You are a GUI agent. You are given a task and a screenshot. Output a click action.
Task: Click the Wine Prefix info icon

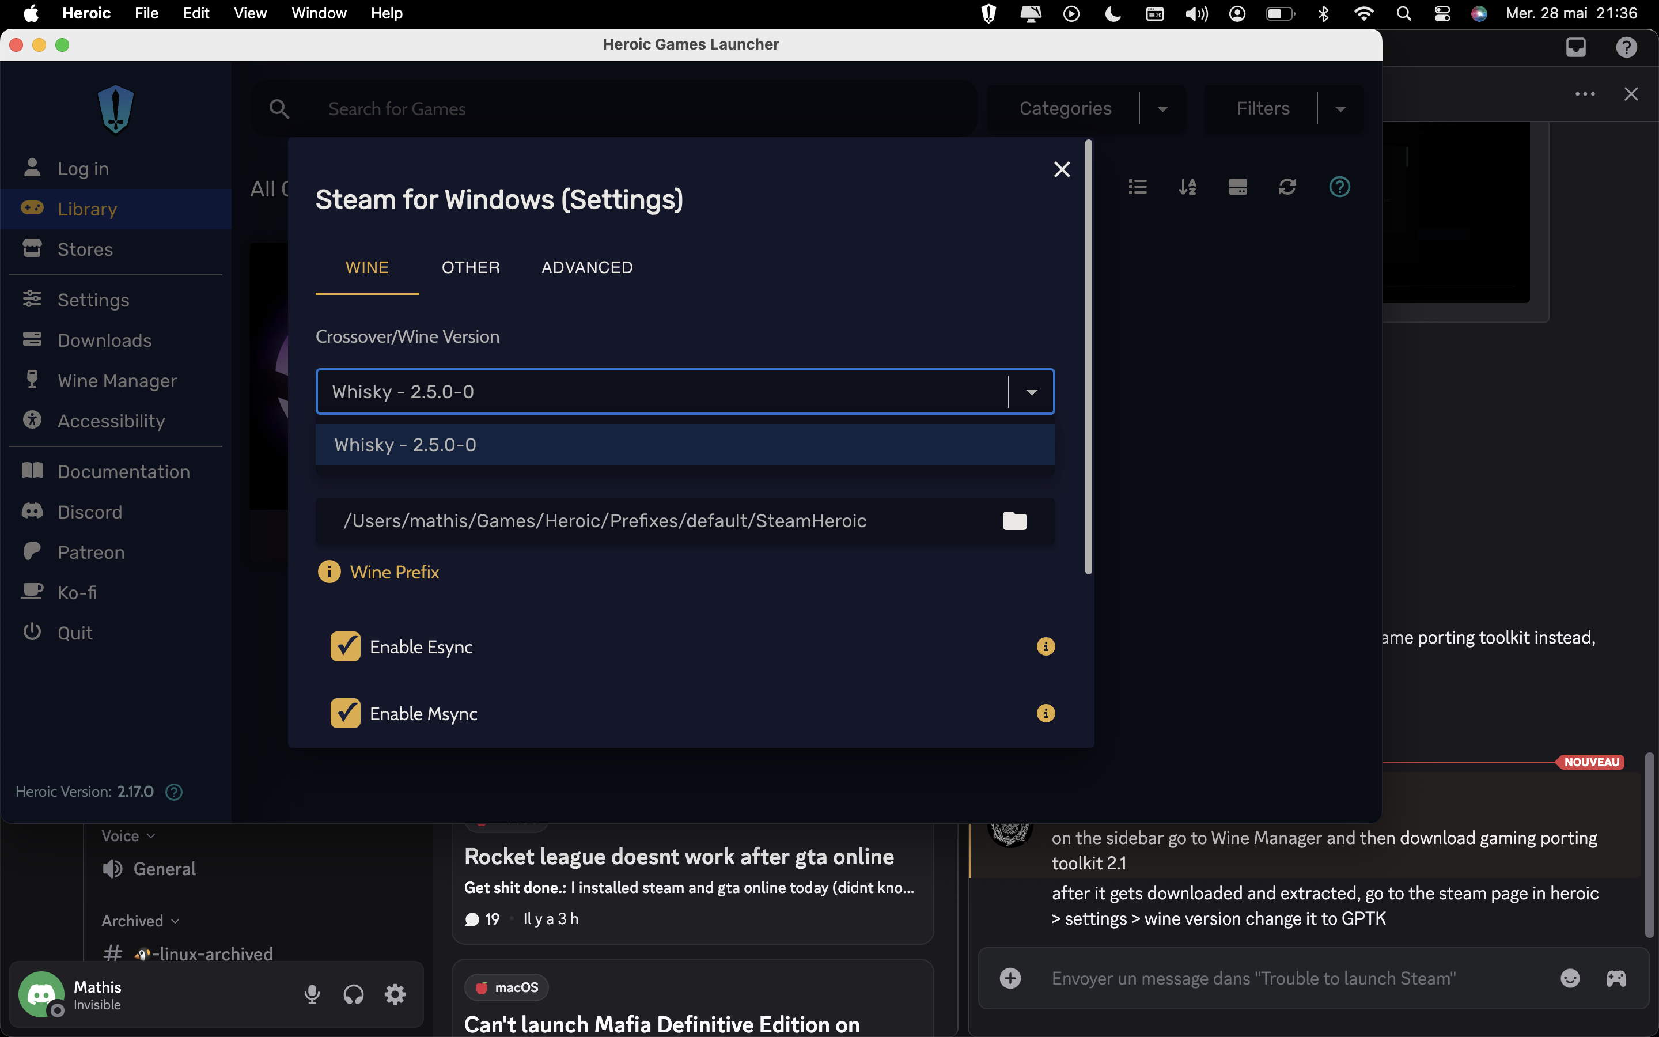[329, 572]
